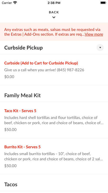
Task: Tap the Tacos section header
Action: click(x=11, y=184)
